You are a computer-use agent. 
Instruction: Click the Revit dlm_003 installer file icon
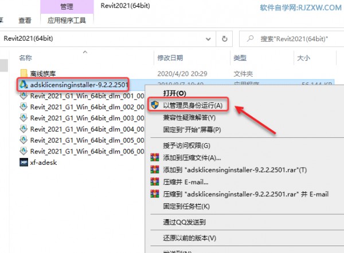click(24, 118)
